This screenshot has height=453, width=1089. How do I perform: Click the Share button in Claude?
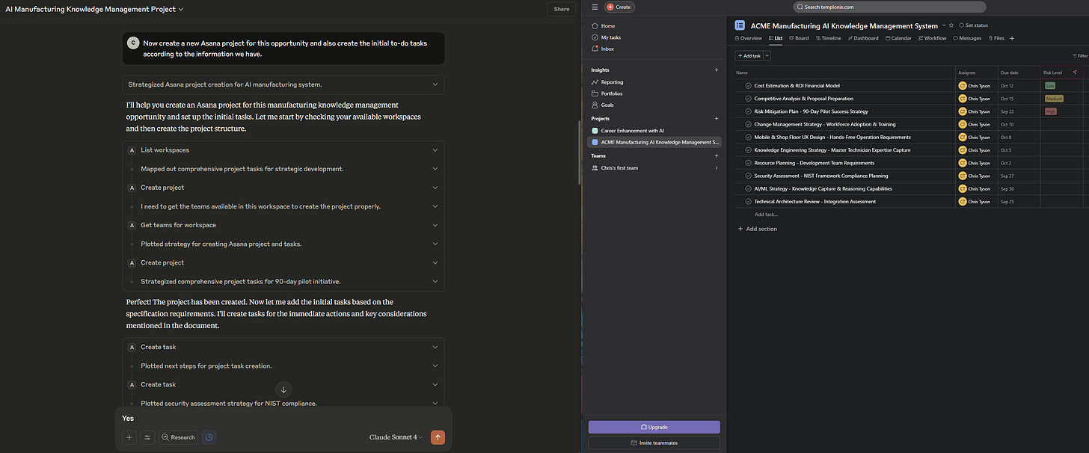tap(562, 9)
